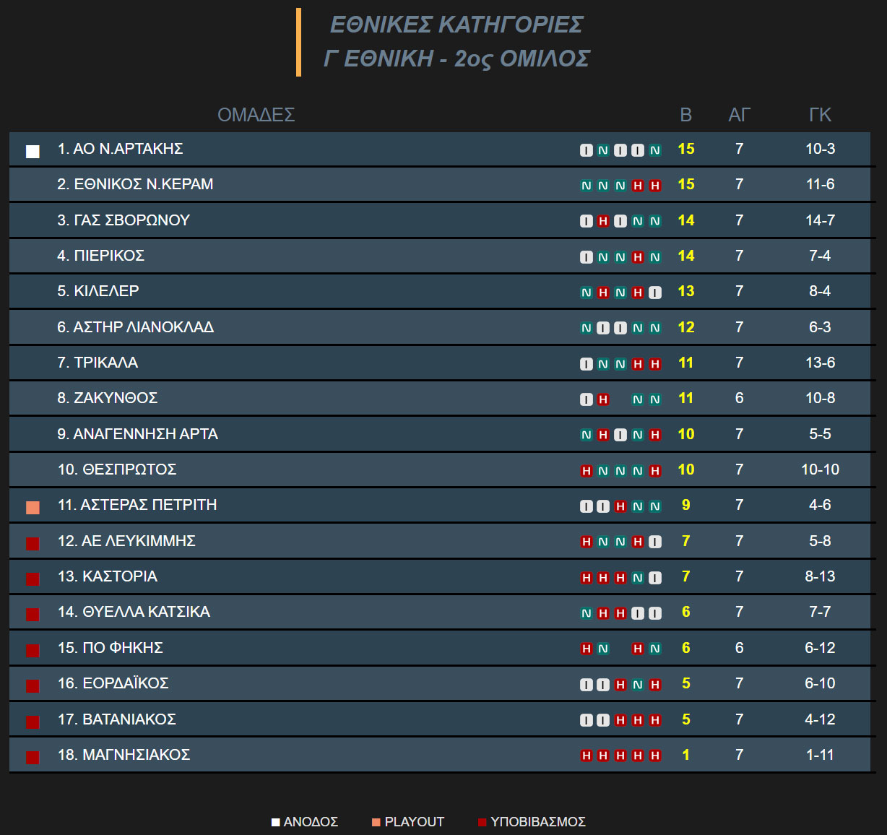Select team 16. ΕΟΡΔΑΪΚΟΣ
887x835 pixels.
[x=113, y=683]
